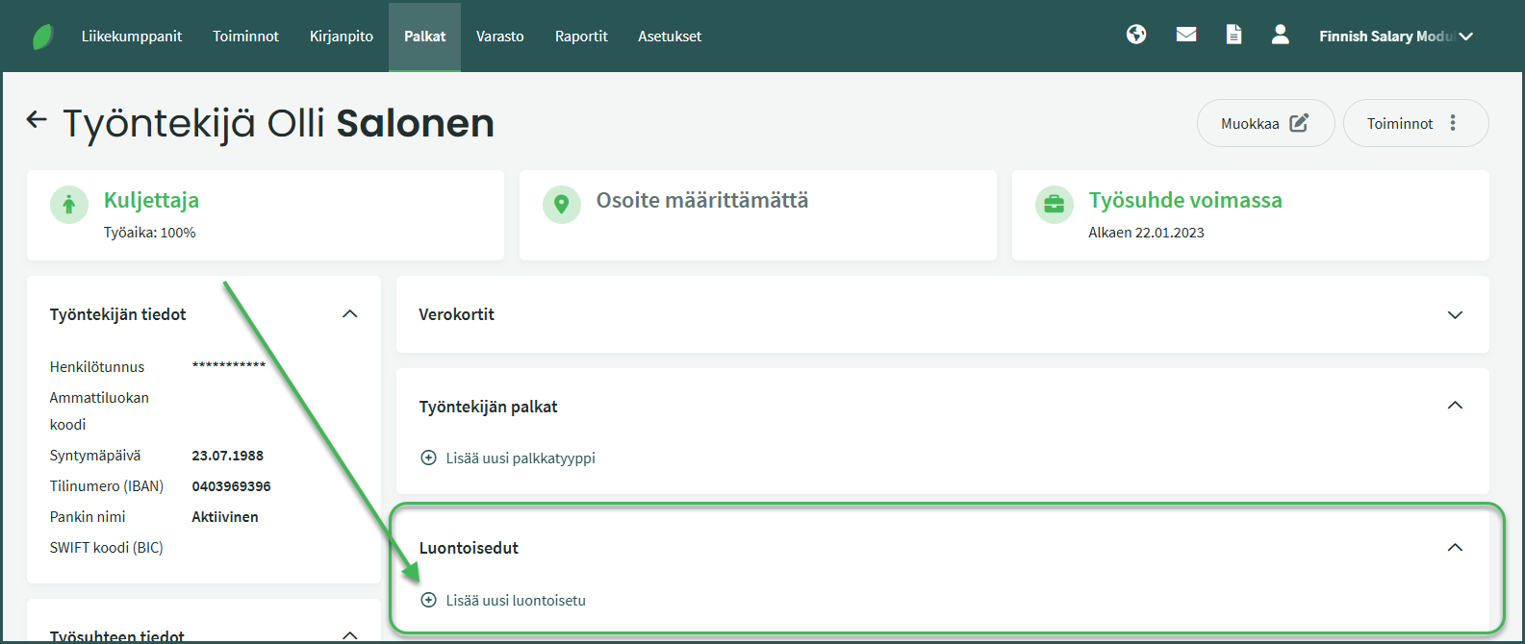Collapse the Luontoisedut section
This screenshot has width=1525, height=644.
click(1455, 548)
